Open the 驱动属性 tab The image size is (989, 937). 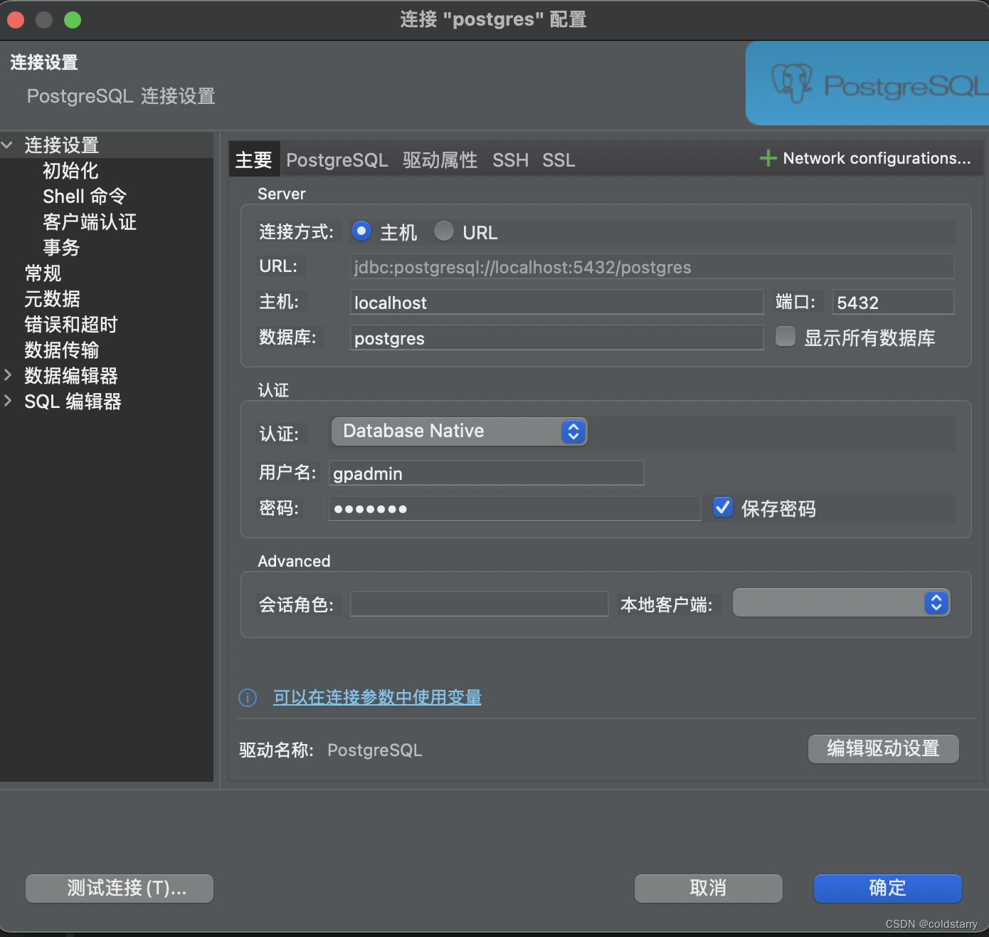[440, 160]
